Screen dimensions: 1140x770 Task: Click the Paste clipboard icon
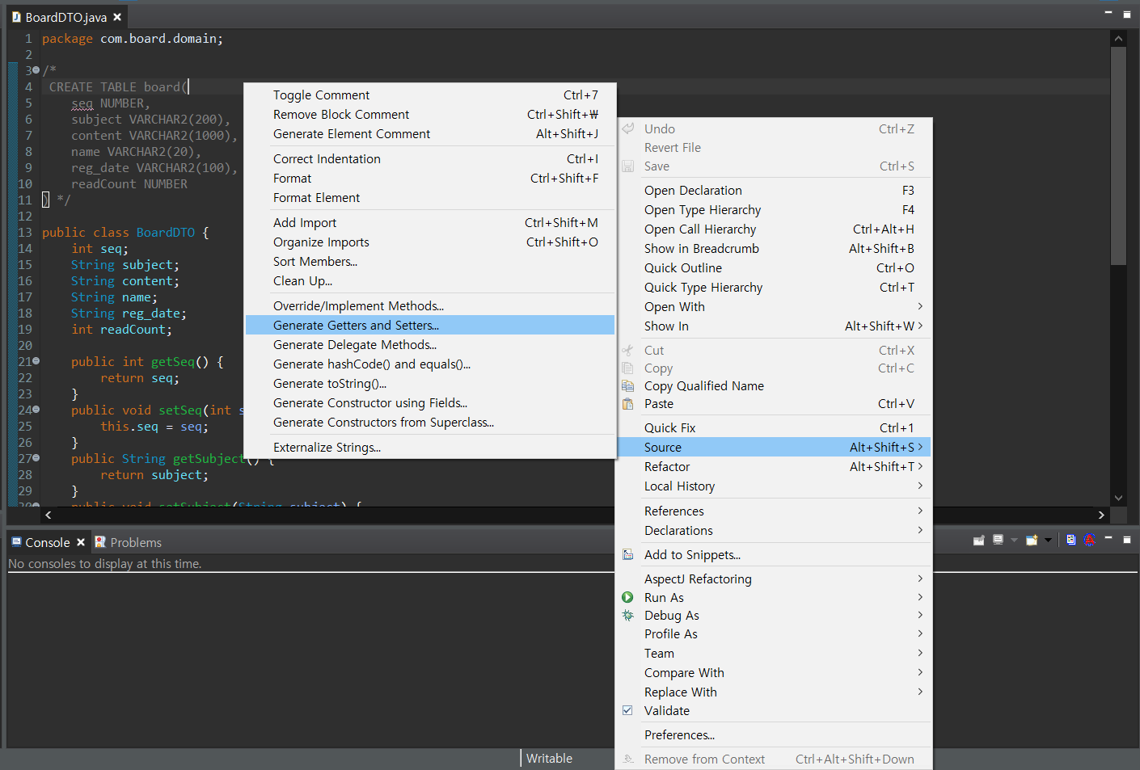[x=627, y=403]
